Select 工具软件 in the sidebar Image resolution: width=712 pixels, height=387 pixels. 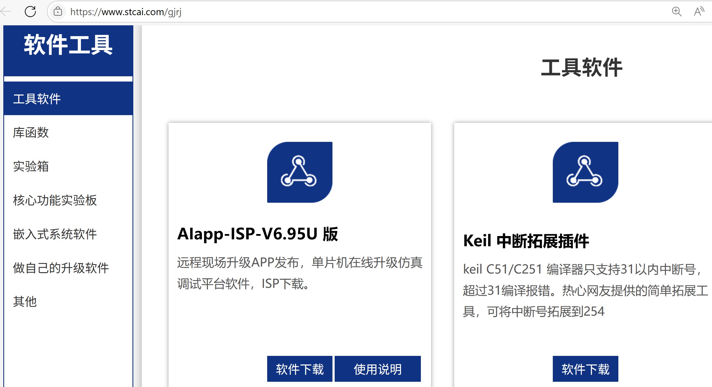(68, 99)
